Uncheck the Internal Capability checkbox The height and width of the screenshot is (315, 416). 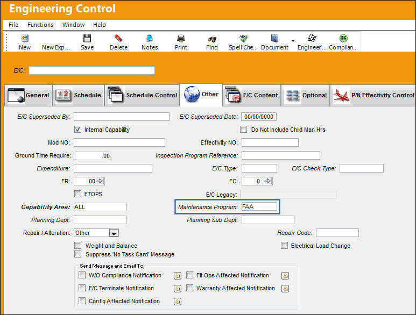point(77,130)
